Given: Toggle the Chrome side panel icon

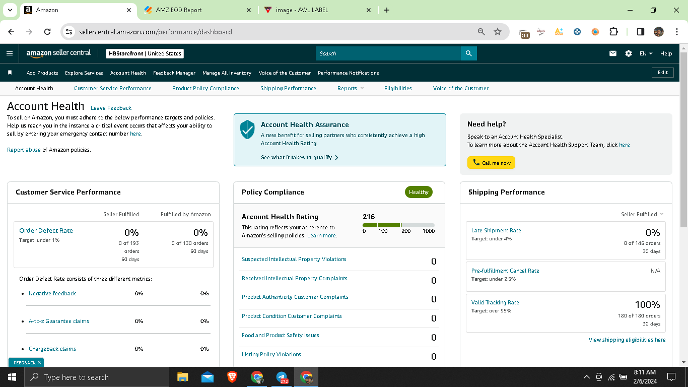Looking at the screenshot, I should (x=641, y=32).
